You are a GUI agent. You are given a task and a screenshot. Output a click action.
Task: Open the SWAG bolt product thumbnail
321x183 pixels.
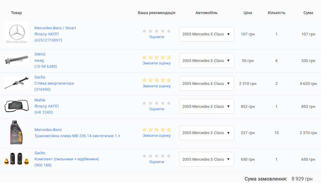[16, 60]
